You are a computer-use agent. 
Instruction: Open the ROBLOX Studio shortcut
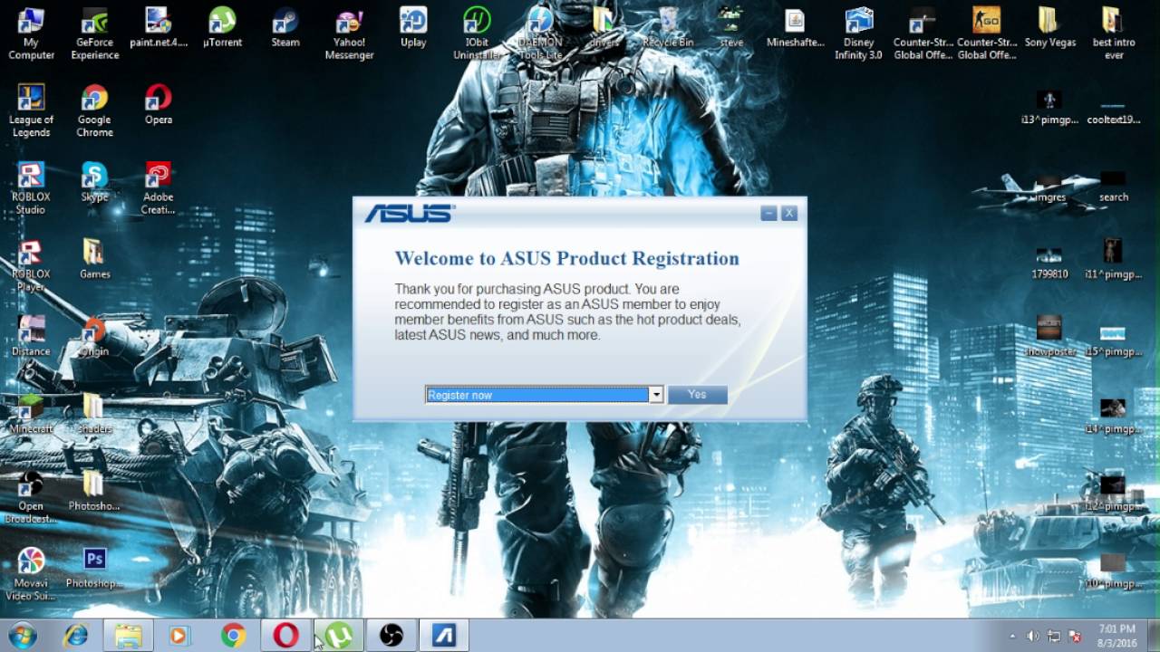[x=31, y=188]
